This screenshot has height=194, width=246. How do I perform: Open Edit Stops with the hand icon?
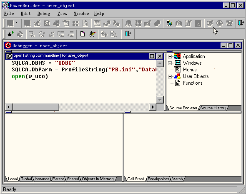click(x=92, y=34)
